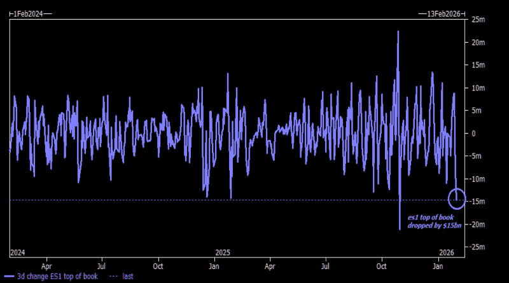Click the 10m label on the y-axis
This screenshot has height=283, width=509.
478,88
